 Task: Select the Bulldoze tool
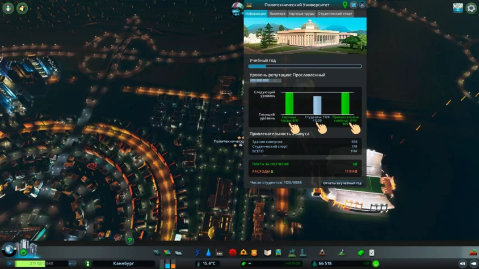[x=473, y=252]
